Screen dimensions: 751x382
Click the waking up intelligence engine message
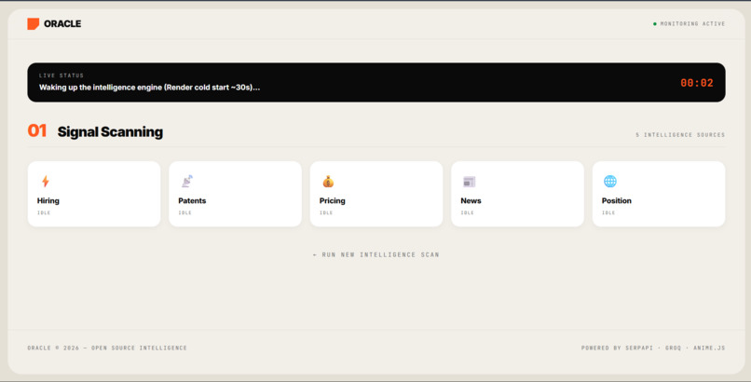(x=149, y=88)
